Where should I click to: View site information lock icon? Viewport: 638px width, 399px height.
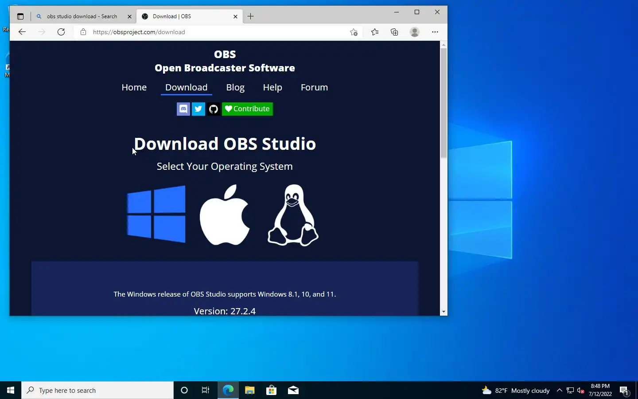tap(83, 32)
